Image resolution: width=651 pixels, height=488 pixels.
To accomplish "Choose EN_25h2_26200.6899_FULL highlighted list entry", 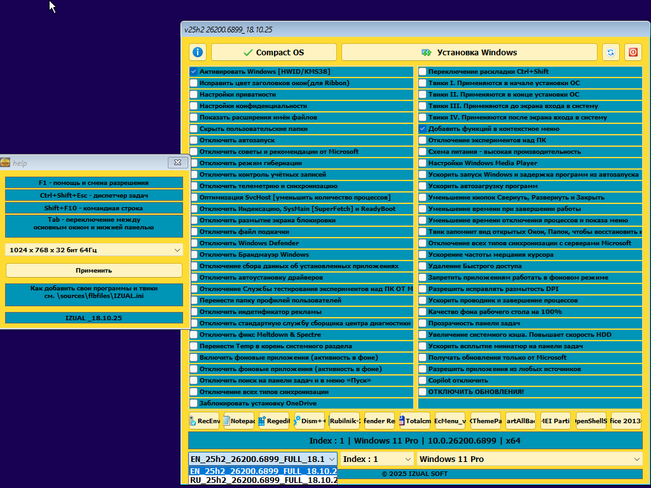I will [x=263, y=471].
